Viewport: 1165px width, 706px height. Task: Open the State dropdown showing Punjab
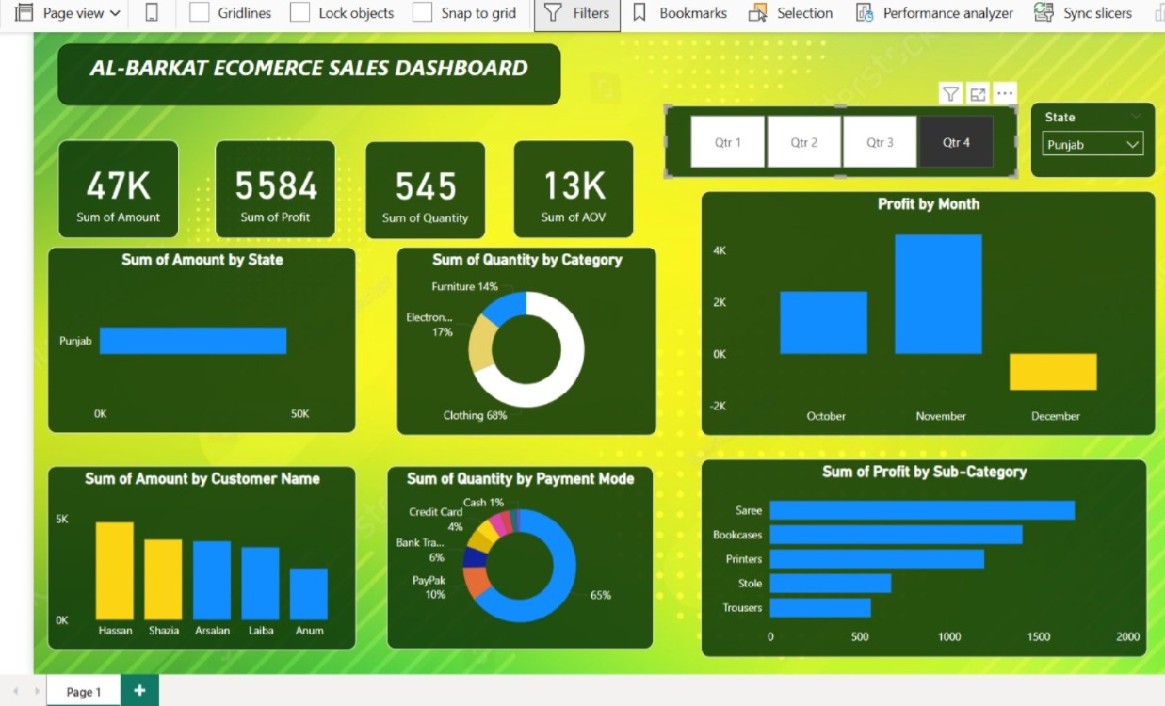click(x=1092, y=145)
